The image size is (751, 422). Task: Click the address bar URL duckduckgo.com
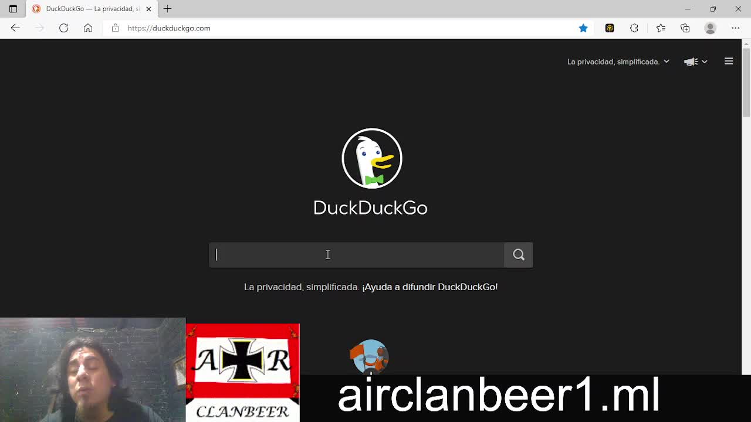click(x=169, y=28)
